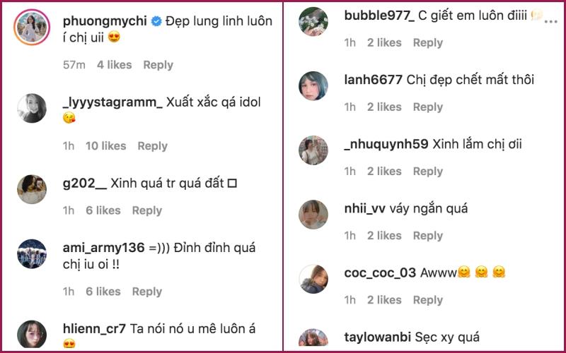Reply to the _nhuquynh59 comment

pos(428,171)
